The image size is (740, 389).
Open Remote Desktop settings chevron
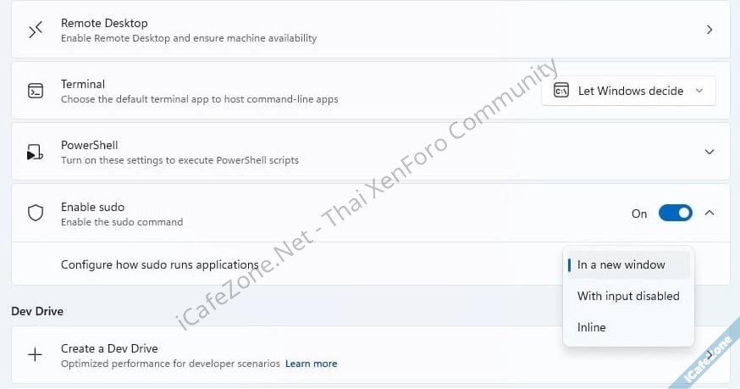point(710,31)
